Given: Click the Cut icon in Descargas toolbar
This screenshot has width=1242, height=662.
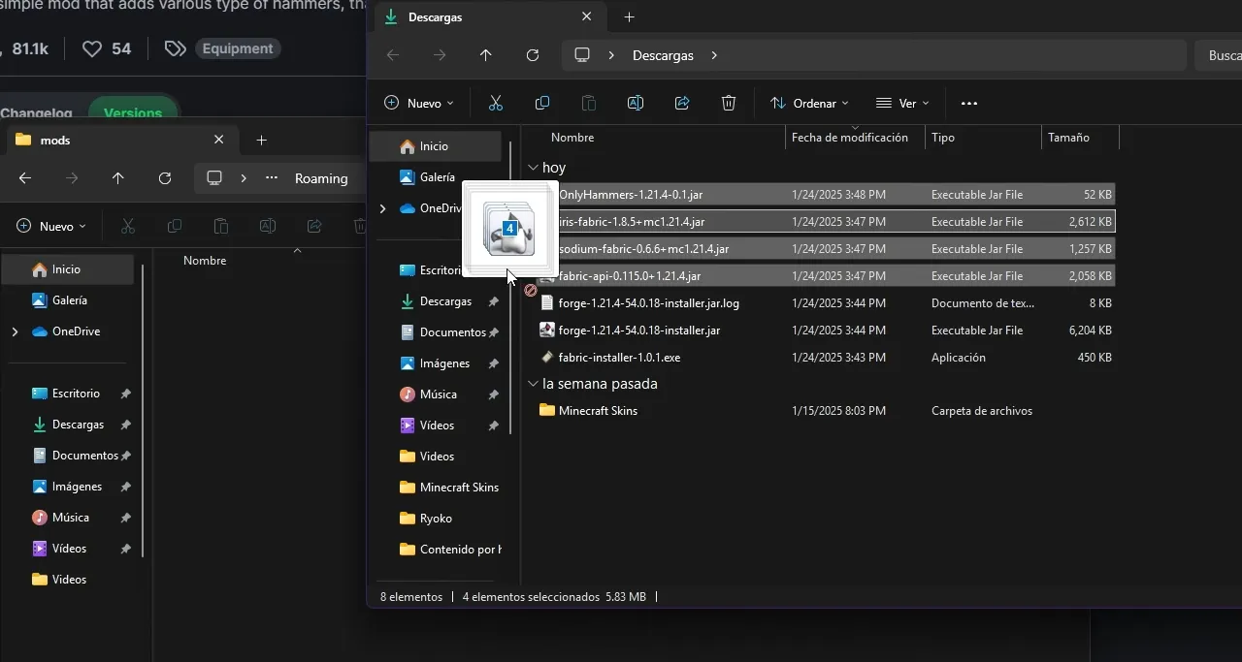Looking at the screenshot, I should point(495,103).
